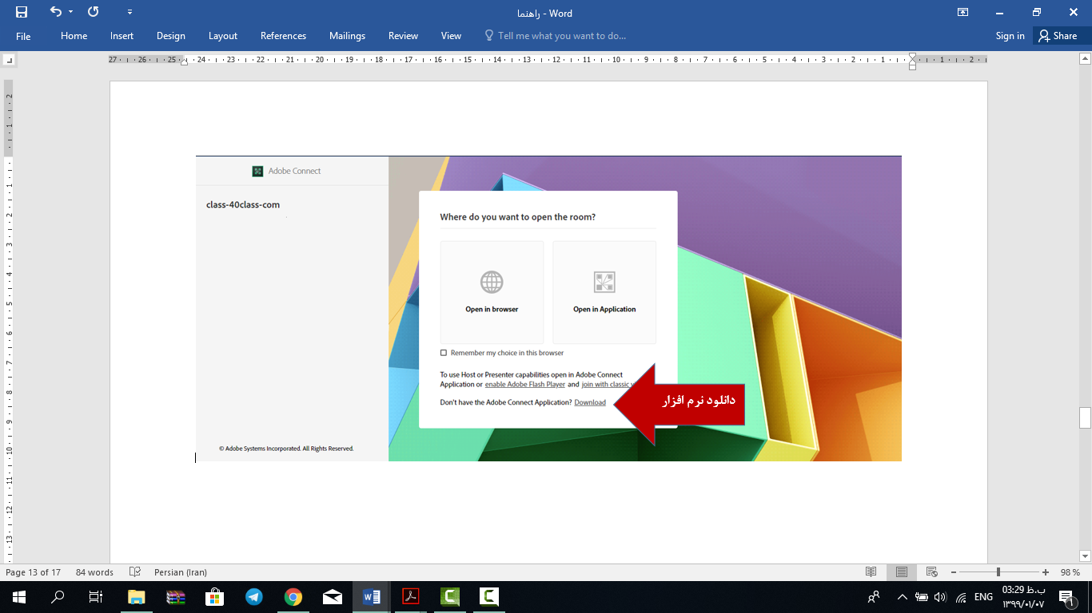This screenshot has width=1092, height=613.
Task: Open Google Chrome from the taskbar
Action: [293, 597]
